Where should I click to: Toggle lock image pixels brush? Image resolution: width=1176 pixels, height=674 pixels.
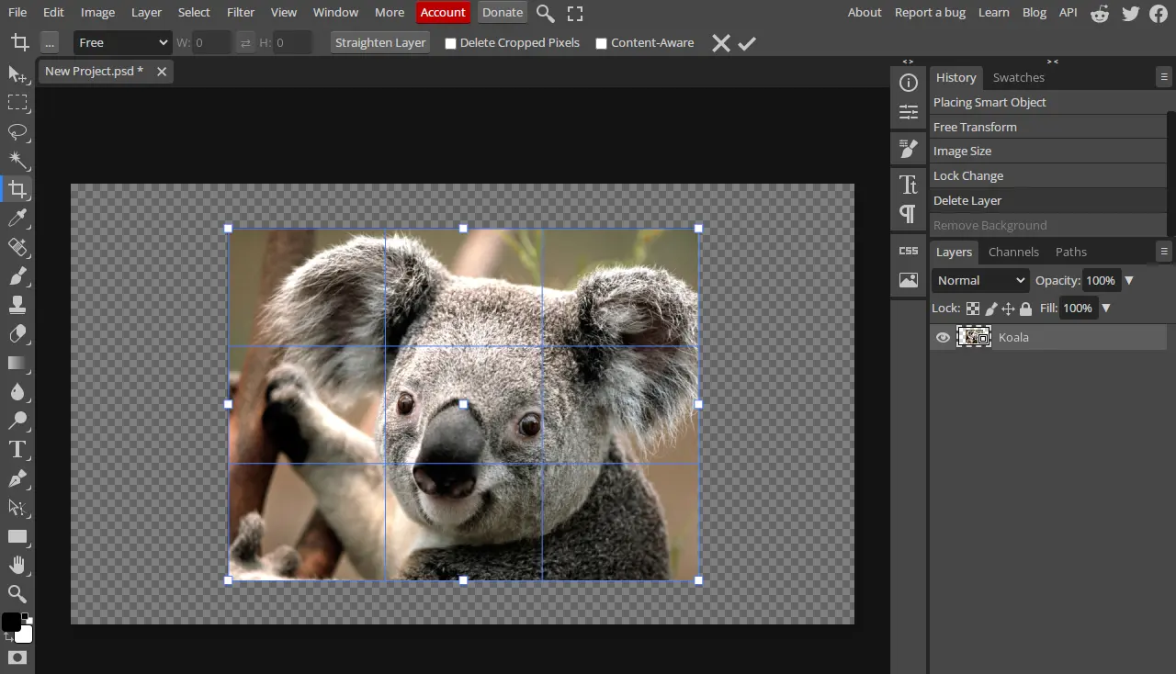point(990,309)
